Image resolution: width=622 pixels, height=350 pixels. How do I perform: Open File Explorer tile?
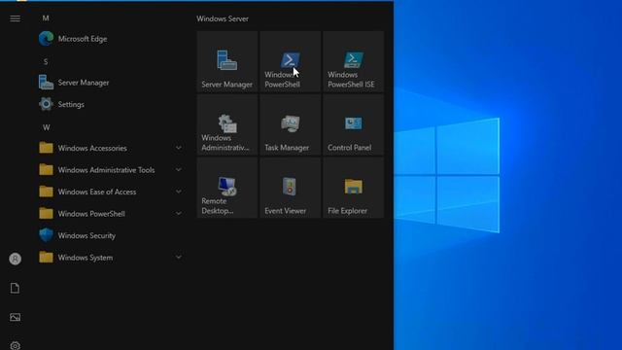pyautogui.click(x=354, y=188)
